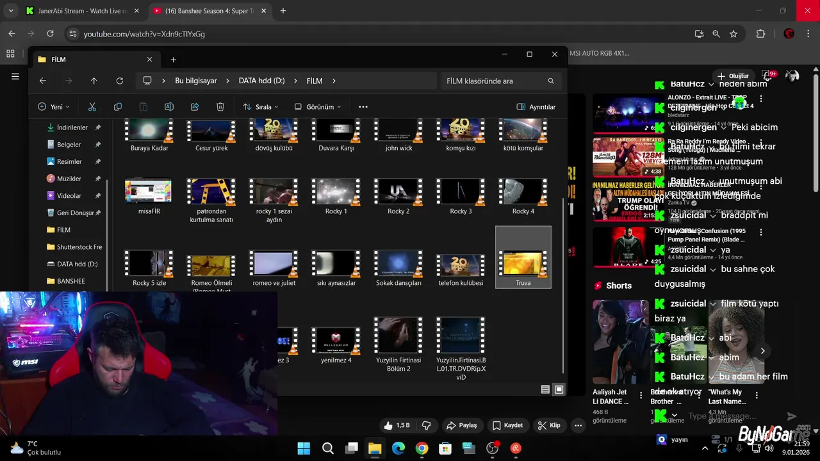
Task: Click the Klip button under video
Action: pos(549,425)
